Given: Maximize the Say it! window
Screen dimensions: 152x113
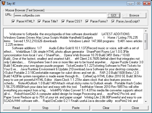Looking at the screenshot, I should click(x=138, y=4).
